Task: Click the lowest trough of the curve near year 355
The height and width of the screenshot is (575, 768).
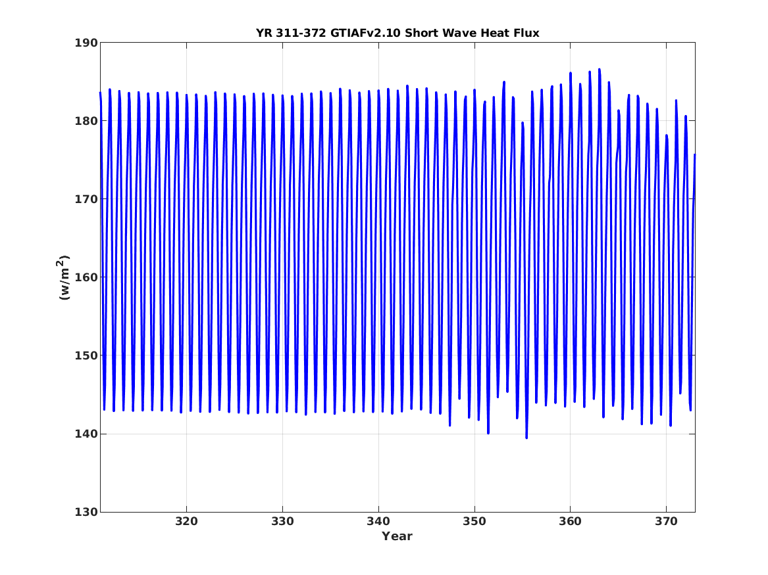Action: pyautogui.click(x=526, y=437)
